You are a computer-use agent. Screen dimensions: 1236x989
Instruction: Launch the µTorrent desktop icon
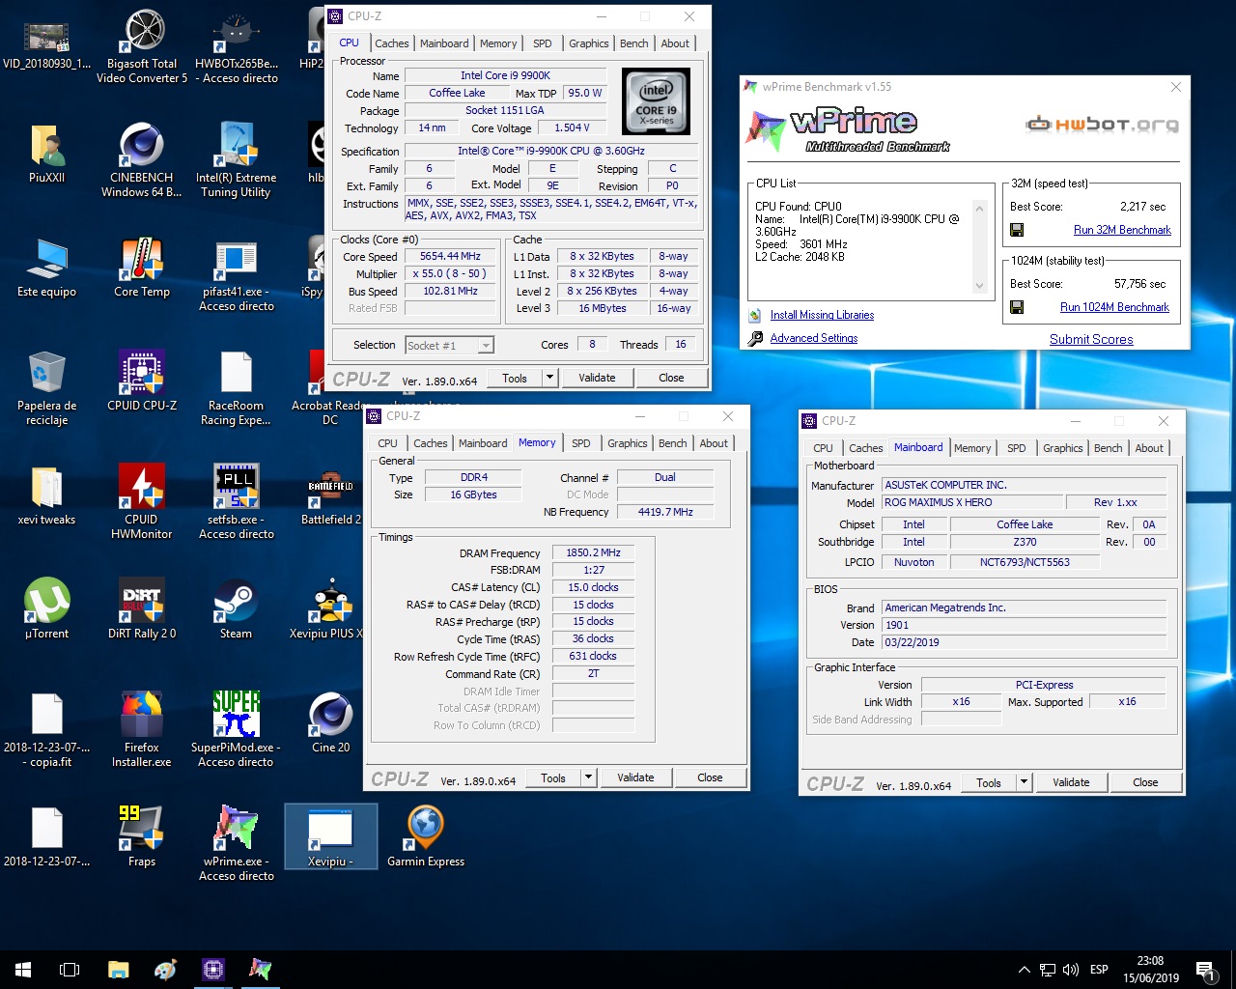(47, 608)
